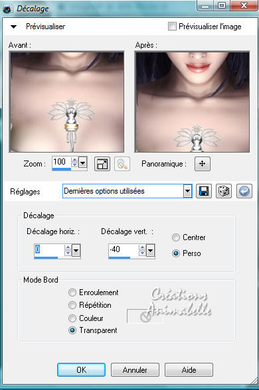Click the Décalage dialog title bar icon

pos(7,9)
